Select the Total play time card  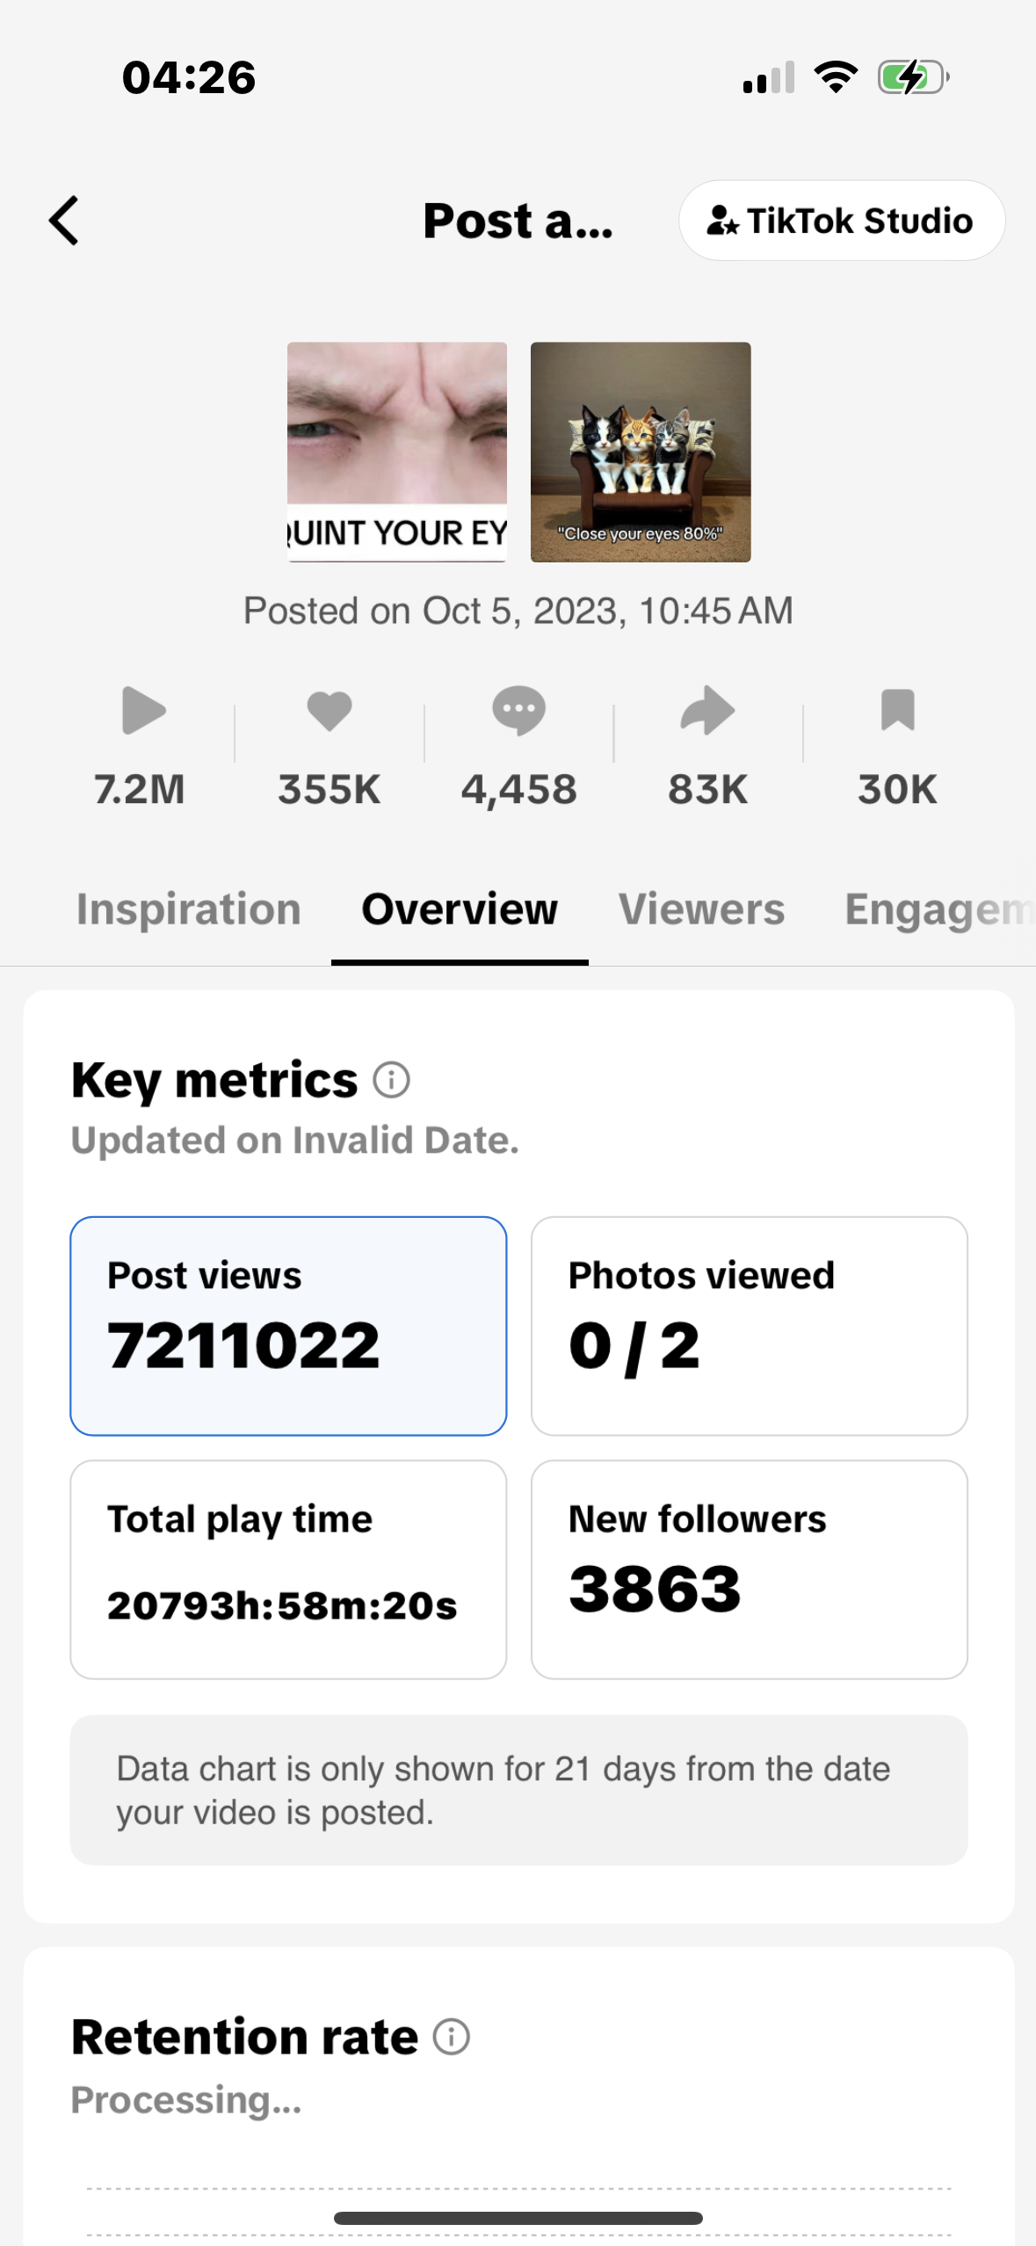coord(288,1569)
